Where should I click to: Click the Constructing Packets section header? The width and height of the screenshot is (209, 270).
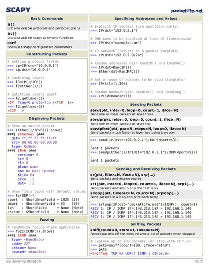click(47, 54)
